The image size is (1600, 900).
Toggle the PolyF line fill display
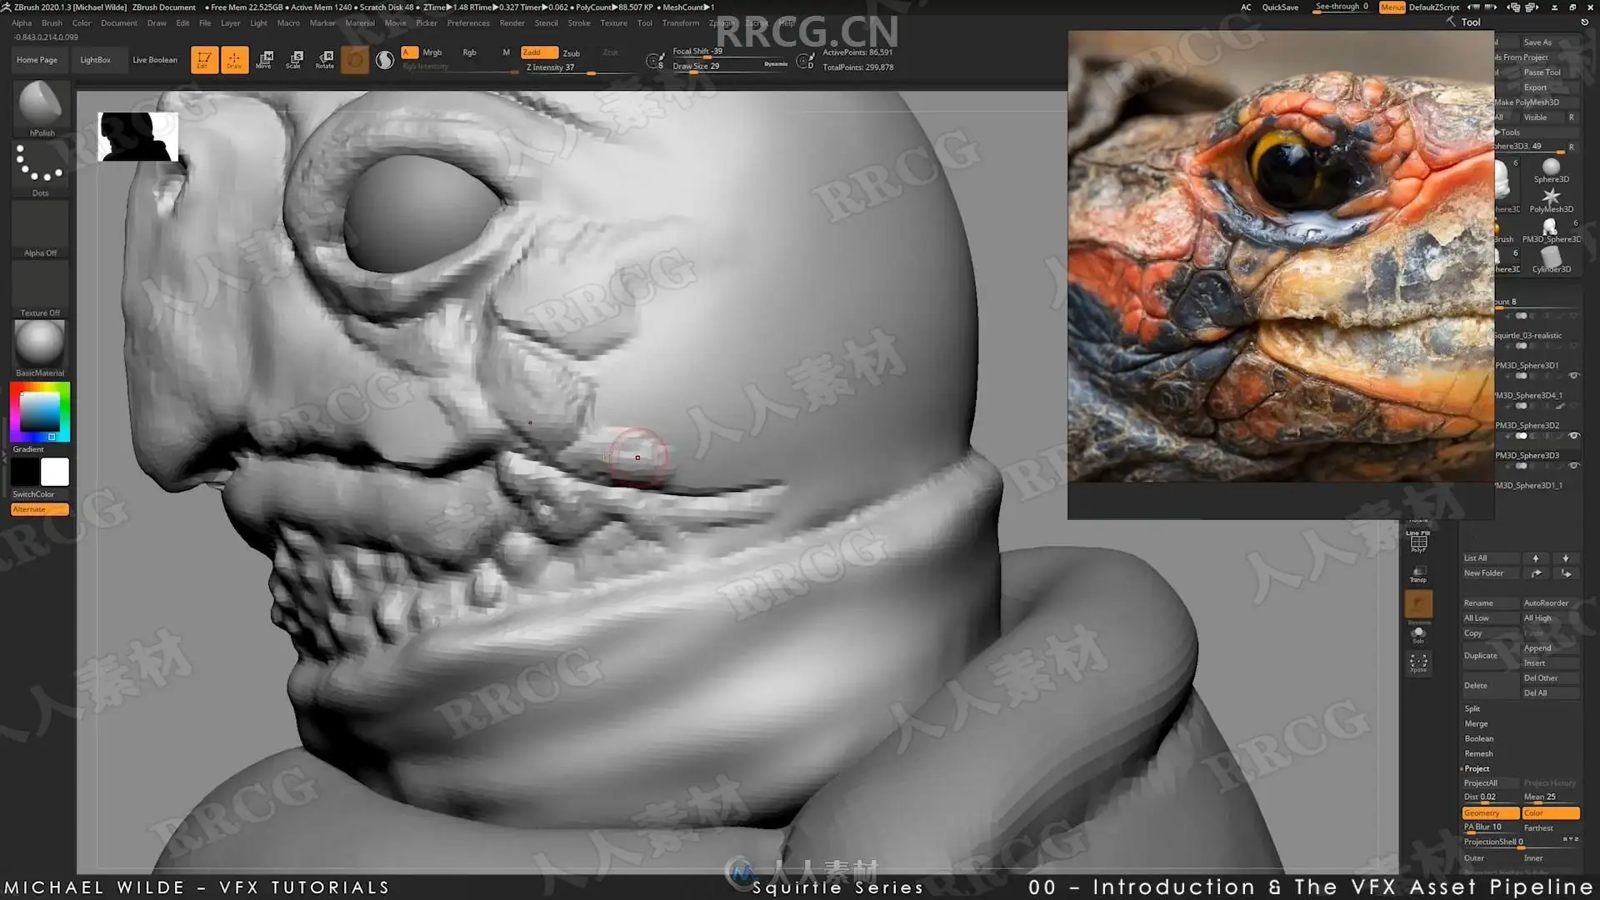[x=1418, y=542]
